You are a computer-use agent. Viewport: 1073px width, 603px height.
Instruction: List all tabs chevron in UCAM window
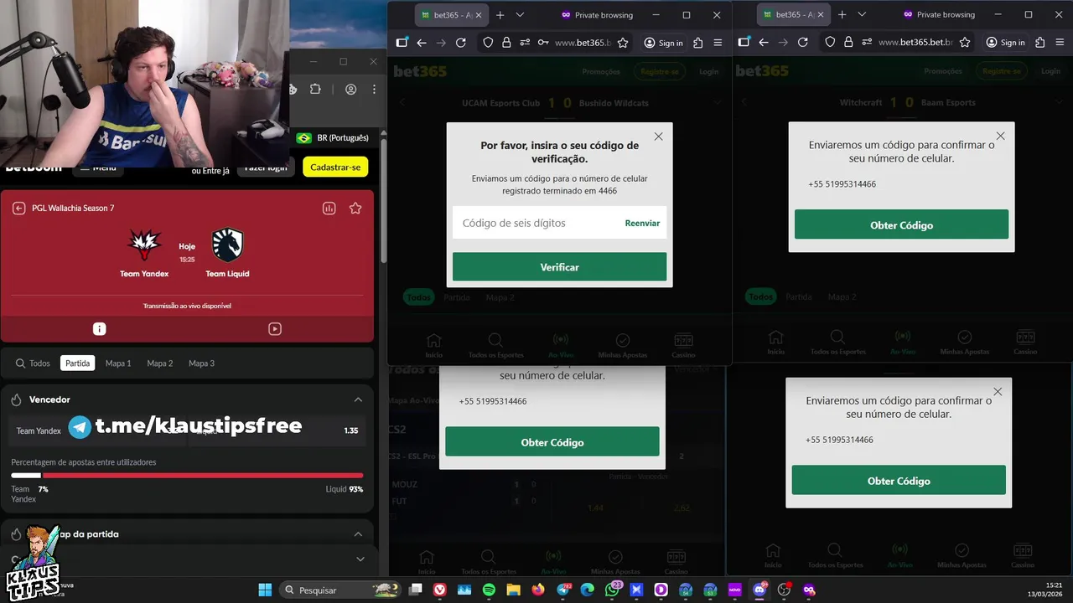520,15
